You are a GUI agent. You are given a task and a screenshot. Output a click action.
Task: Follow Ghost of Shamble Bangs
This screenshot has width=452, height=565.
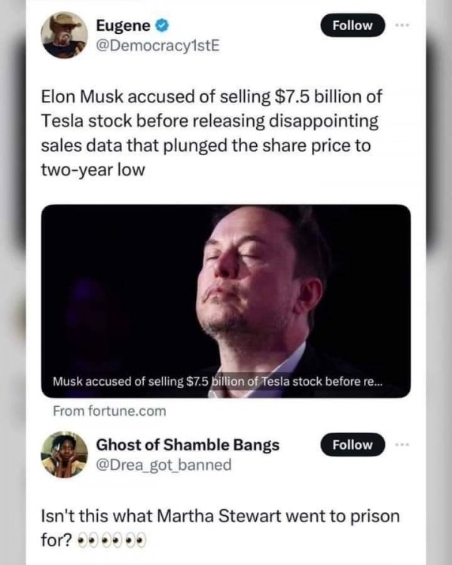[353, 444]
